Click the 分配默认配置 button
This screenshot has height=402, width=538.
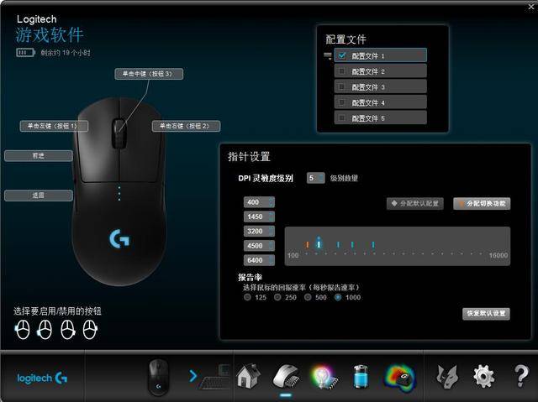(x=415, y=203)
